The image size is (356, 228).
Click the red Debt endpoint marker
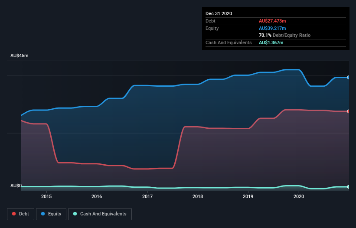[349, 111]
